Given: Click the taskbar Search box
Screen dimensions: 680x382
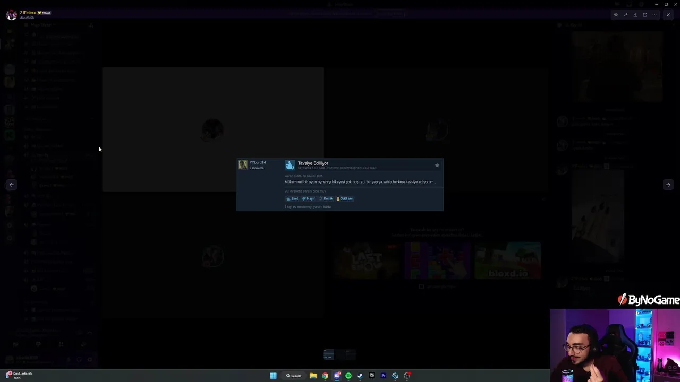Looking at the screenshot, I should [294, 376].
